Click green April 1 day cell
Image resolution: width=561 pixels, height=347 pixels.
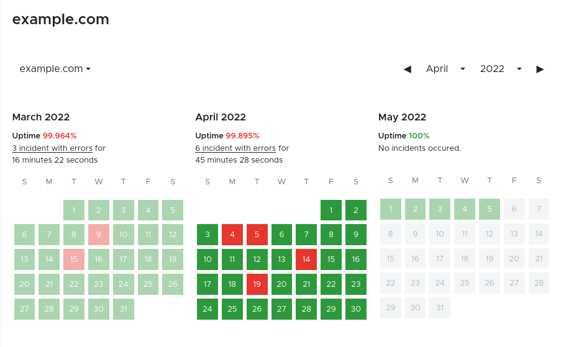[x=331, y=210]
